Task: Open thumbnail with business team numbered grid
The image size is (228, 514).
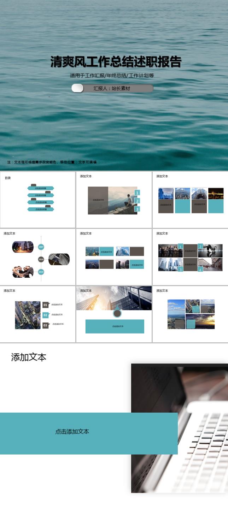Action: pos(190,257)
